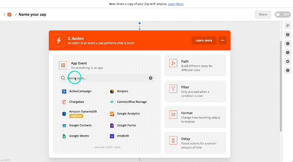Screen dimensions: 293x162
Task: Select the ConnectWise Manage app icon
Action: coord(112,102)
